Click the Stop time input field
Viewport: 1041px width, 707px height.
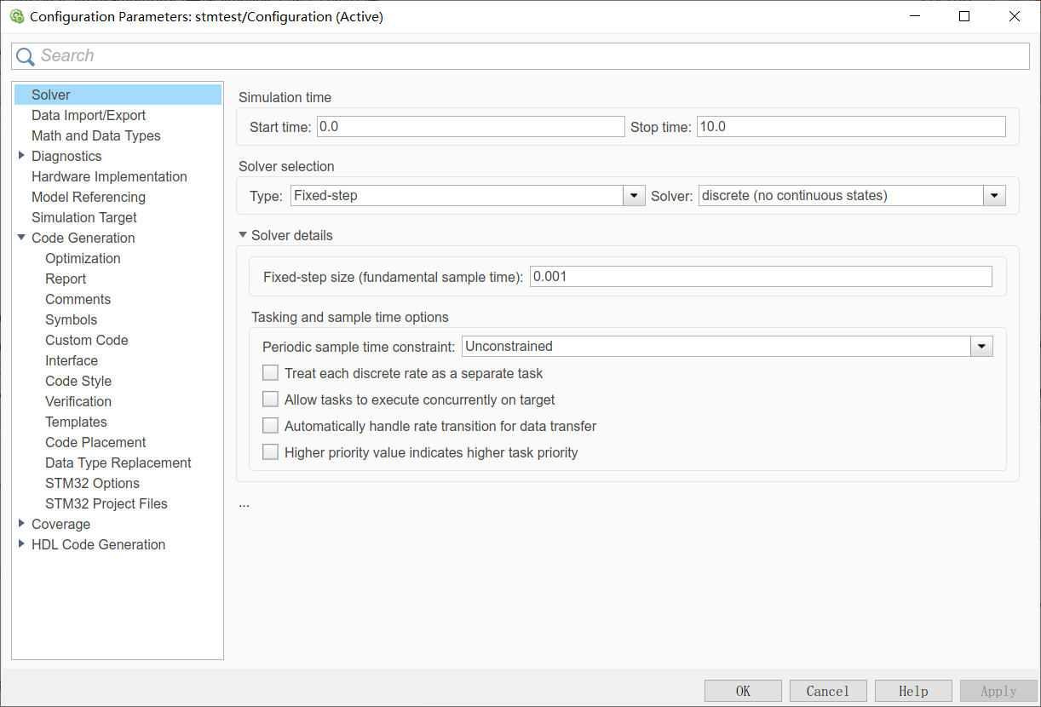[851, 127]
